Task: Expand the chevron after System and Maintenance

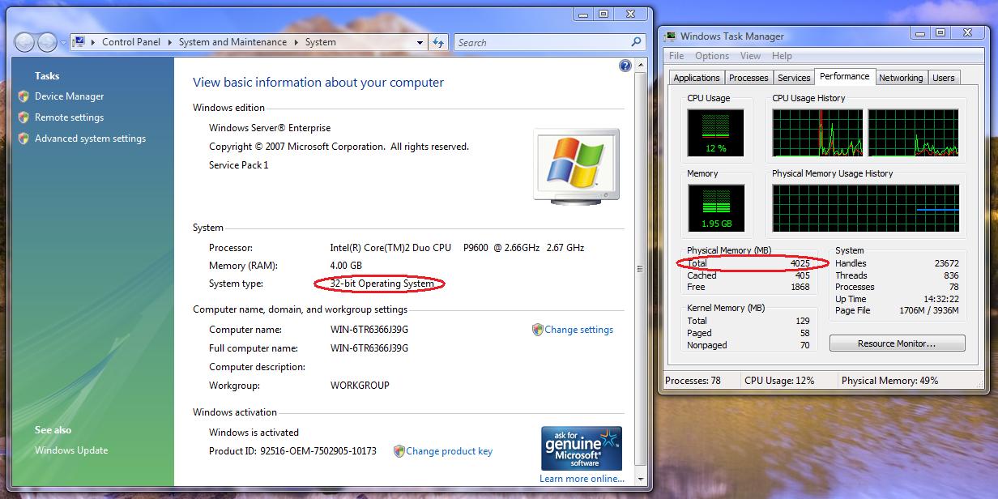Action: 296,42
